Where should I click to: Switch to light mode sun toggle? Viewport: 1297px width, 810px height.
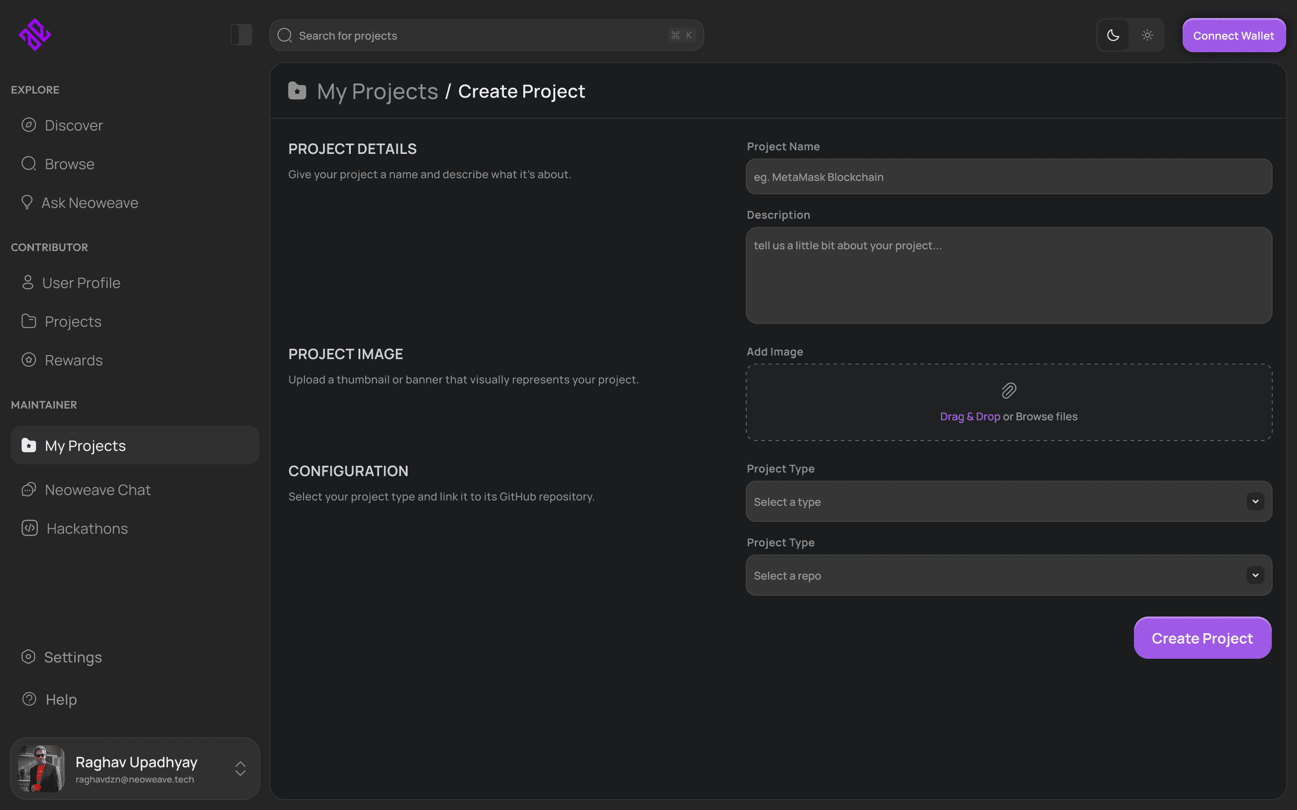1147,36
